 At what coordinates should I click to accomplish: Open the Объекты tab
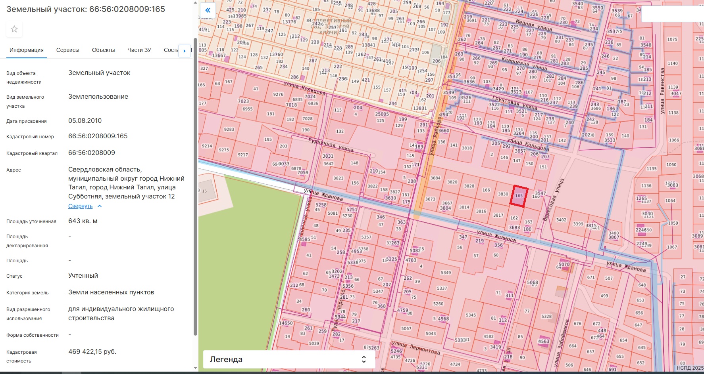click(103, 50)
